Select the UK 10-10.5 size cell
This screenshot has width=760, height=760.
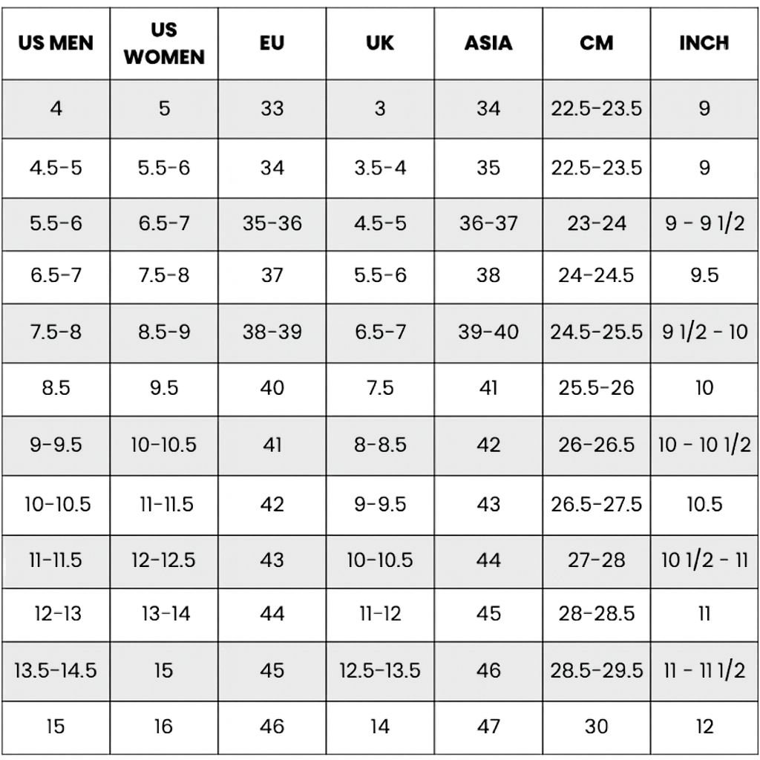tap(380, 560)
